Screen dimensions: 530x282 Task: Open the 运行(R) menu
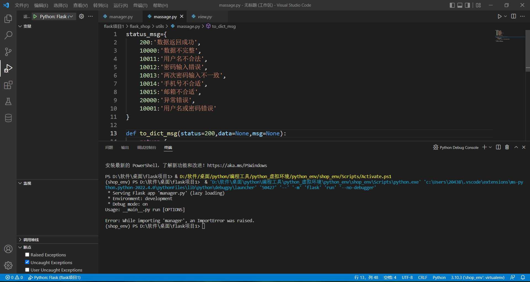pos(121,5)
